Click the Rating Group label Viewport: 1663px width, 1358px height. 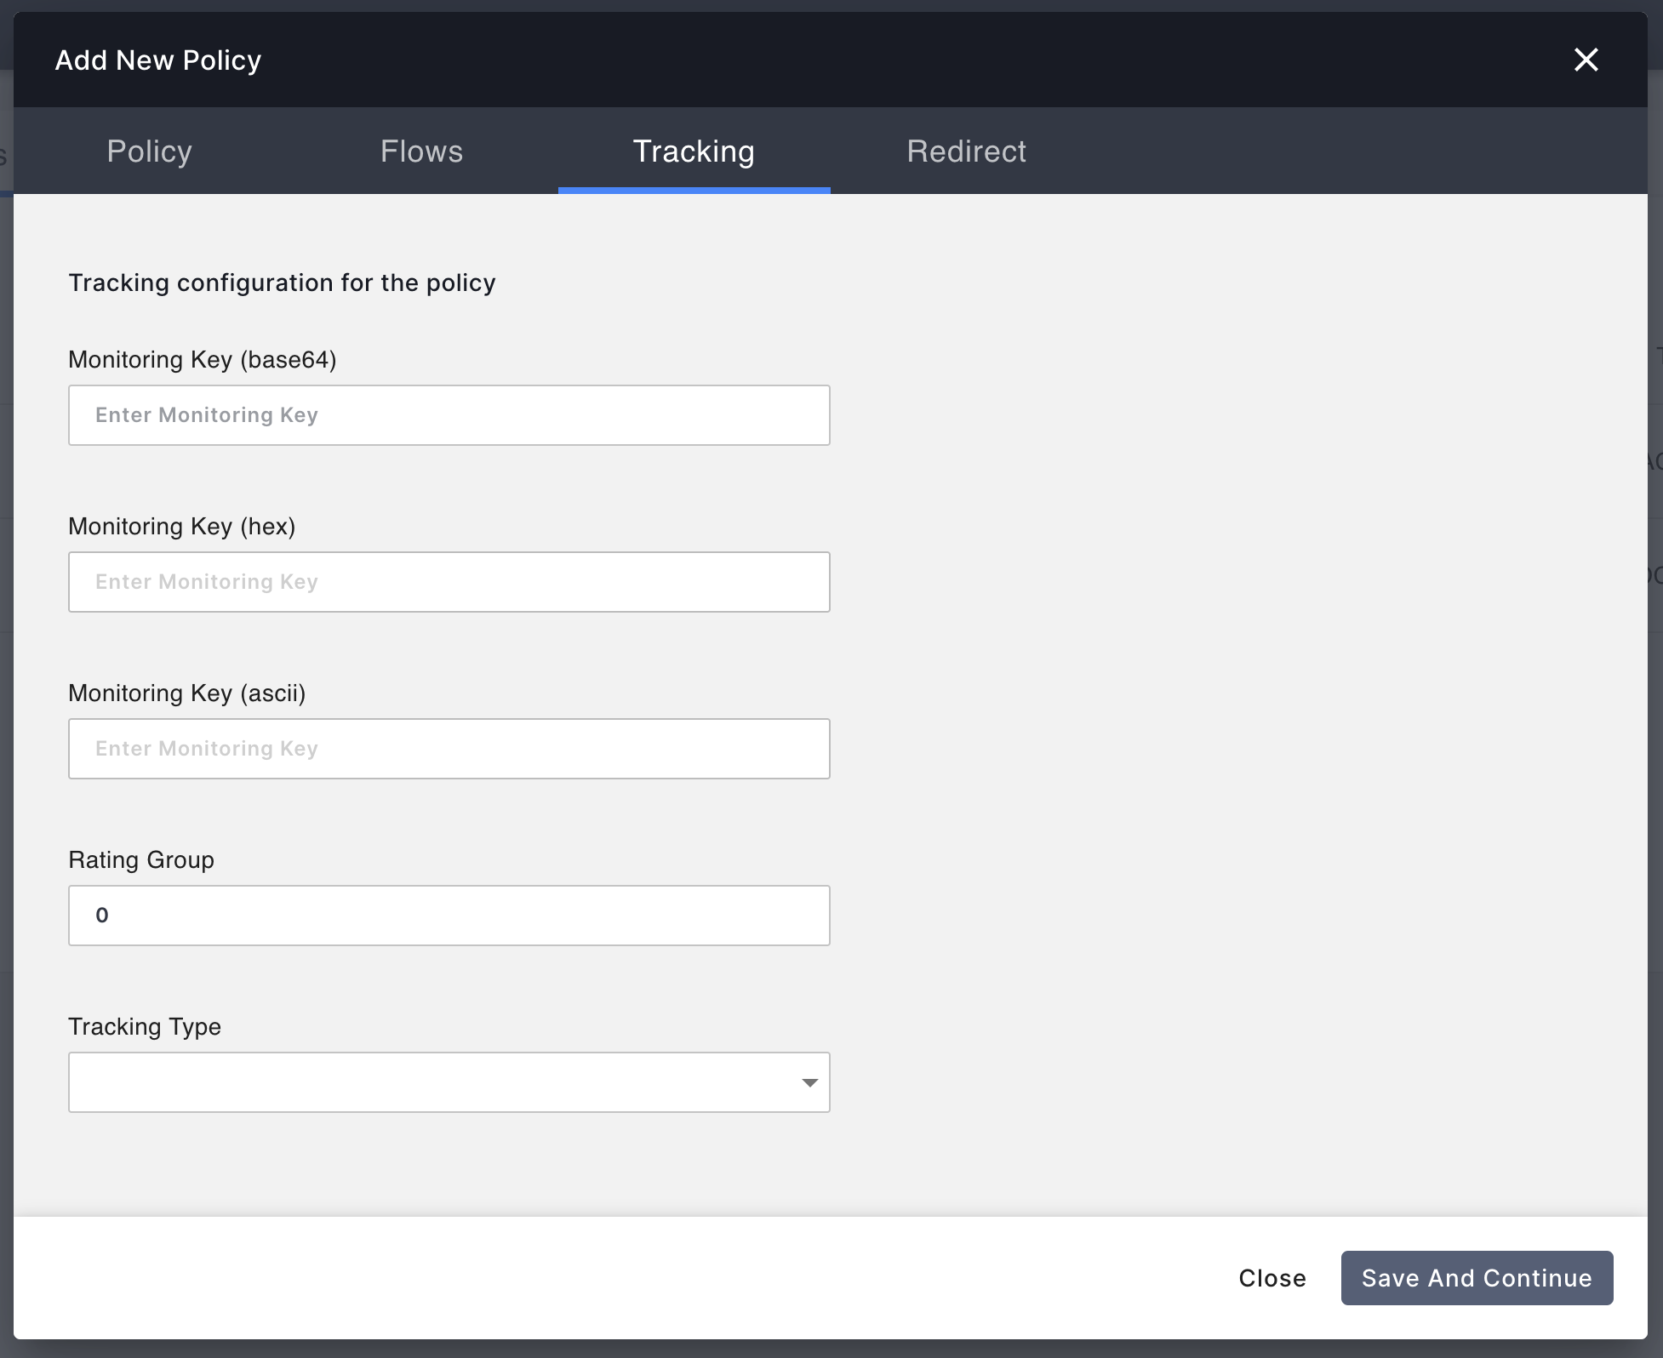[141, 860]
